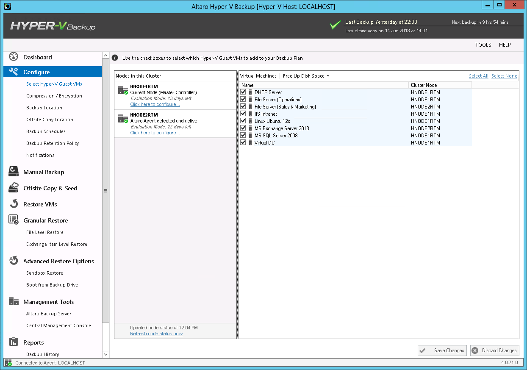Click the Manual Backup drive icon

(14, 172)
